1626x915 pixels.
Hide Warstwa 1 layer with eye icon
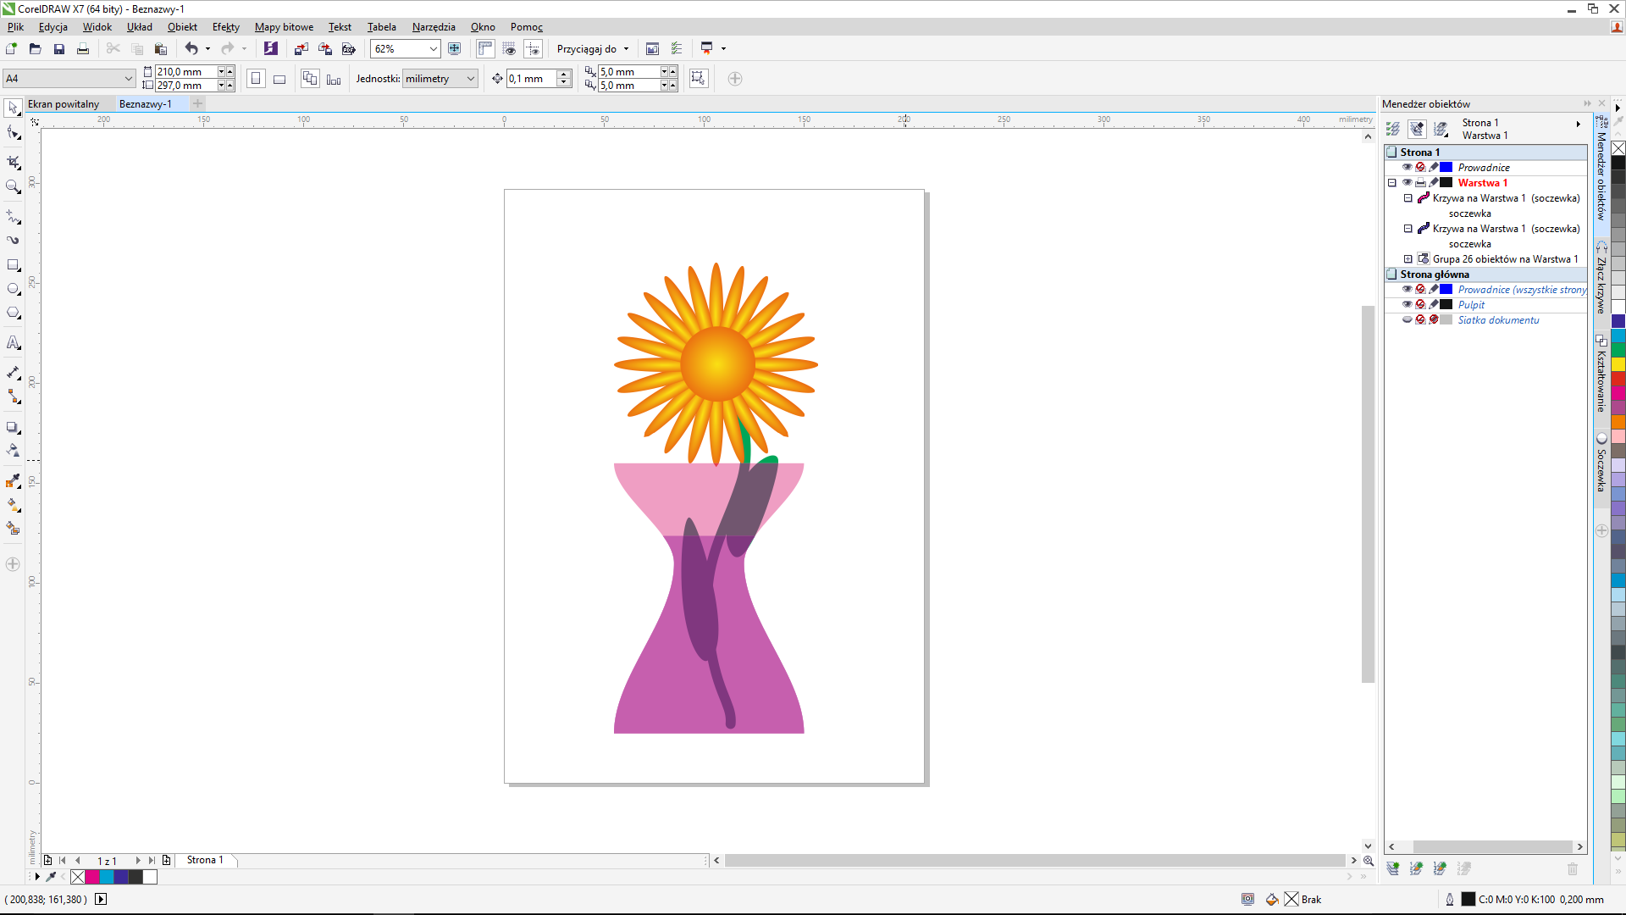pyautogui.click(x=1407, y=182)
